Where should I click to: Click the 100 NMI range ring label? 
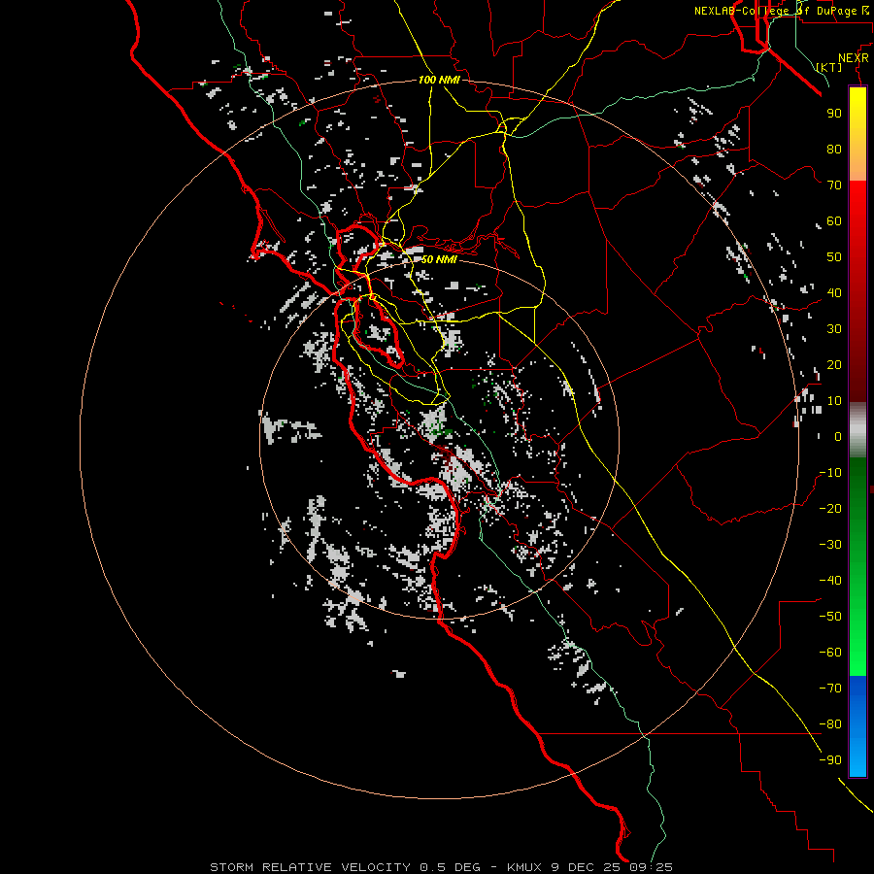(x=439, y=81)
